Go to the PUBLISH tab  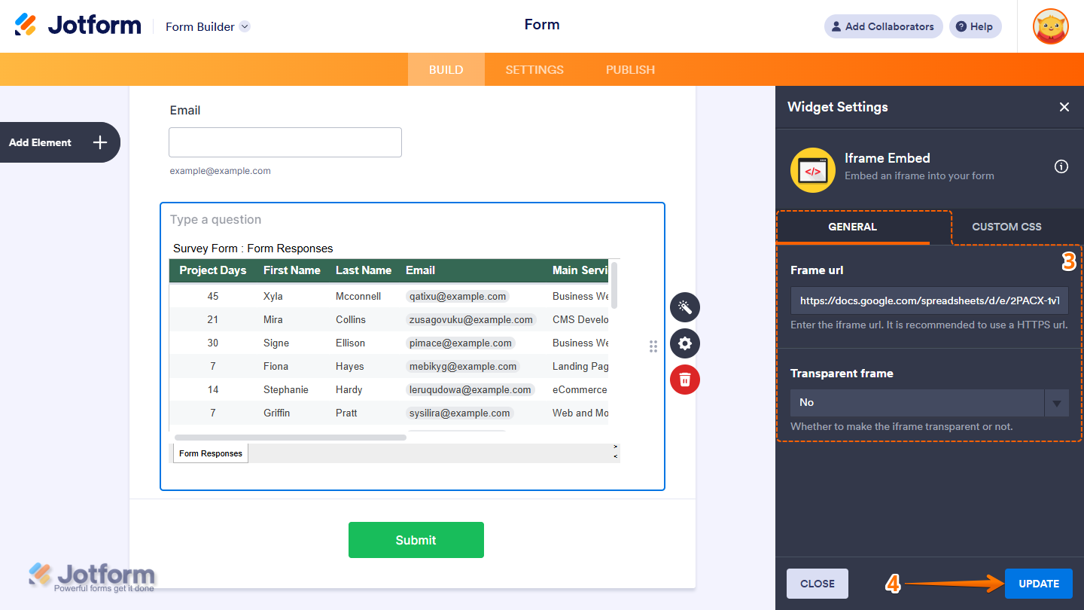coord(630,69)
